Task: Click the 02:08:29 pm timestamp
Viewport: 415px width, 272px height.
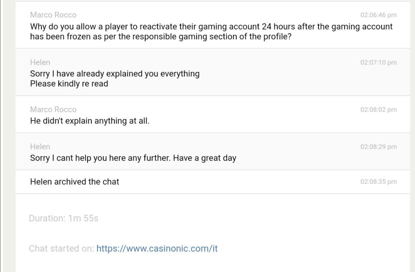Action: (378, 147)
